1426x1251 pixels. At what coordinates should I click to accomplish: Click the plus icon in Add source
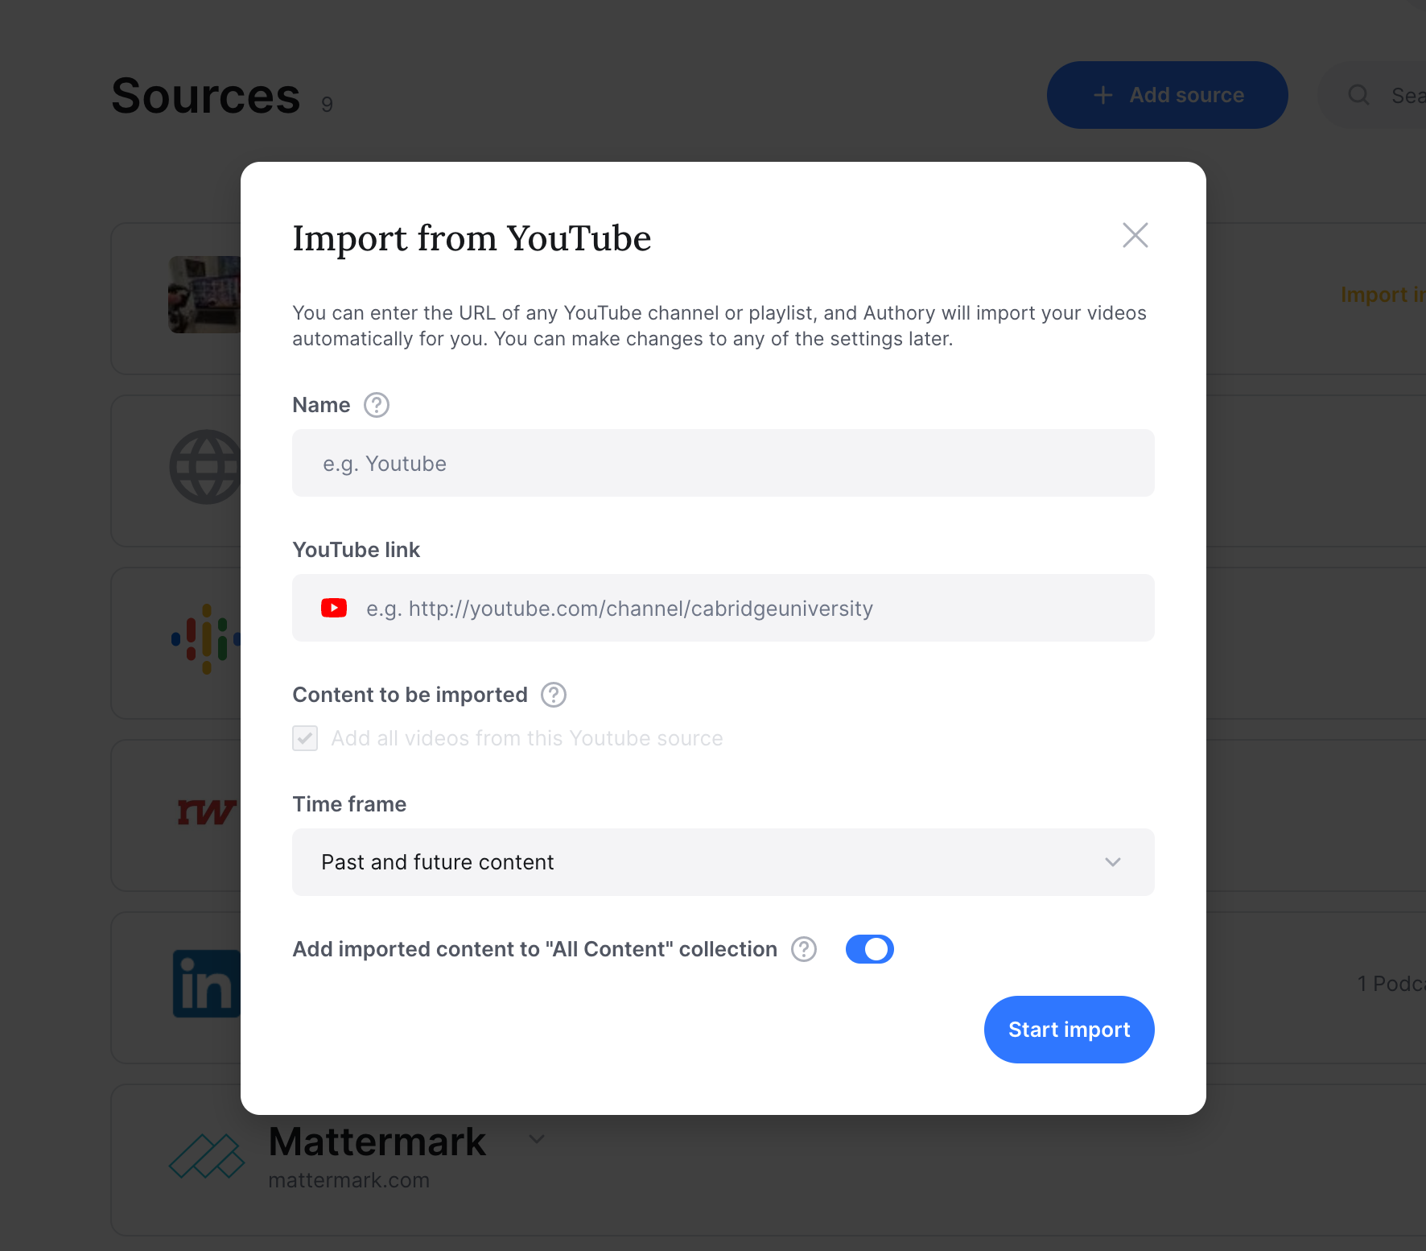coord(1103,95)
